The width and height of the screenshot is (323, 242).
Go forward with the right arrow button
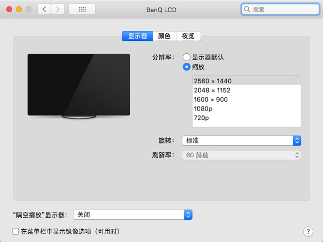58,9
